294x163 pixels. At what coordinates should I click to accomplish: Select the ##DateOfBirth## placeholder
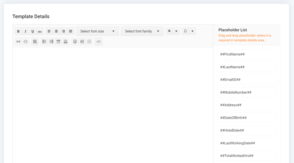click(x=247, y=118)
